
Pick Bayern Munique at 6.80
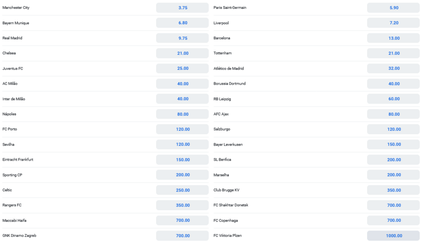pos(182,23)
